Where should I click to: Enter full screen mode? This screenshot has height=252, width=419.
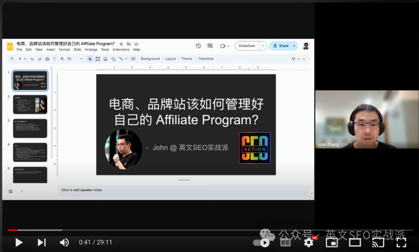(401, 242)
